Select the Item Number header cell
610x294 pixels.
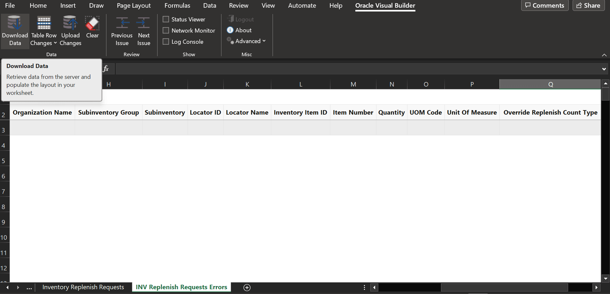tap(353, 112)
